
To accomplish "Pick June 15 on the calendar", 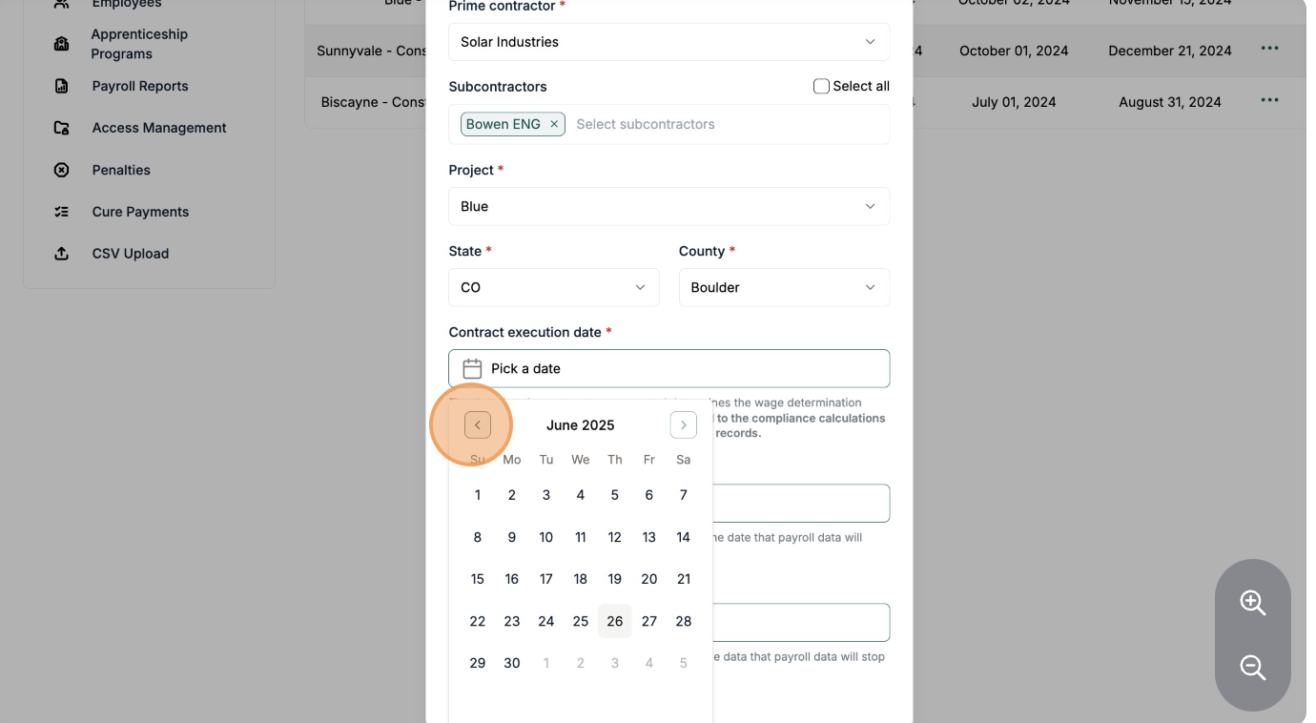I will [478, 579].
